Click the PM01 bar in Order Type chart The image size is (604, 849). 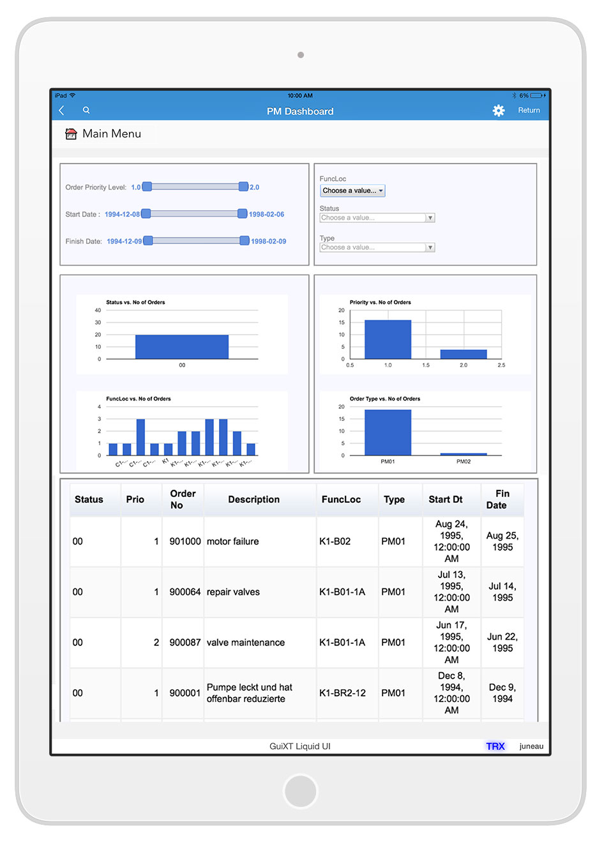388,432
